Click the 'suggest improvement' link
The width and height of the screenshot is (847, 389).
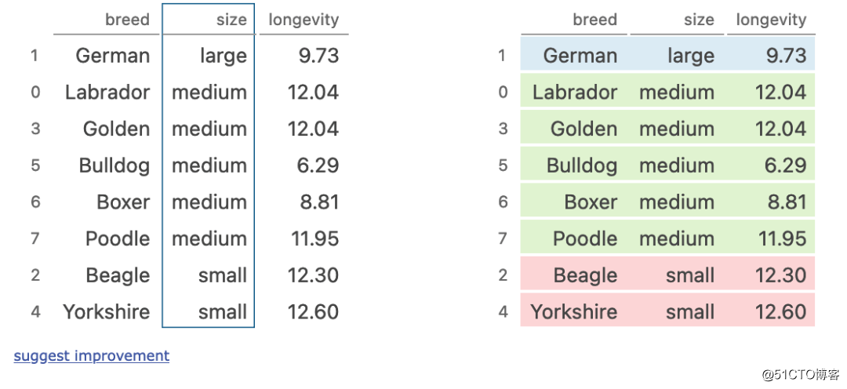(92, 356)
